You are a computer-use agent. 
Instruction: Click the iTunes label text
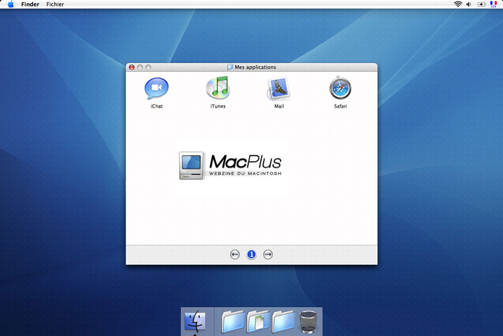tap(218, 106)
